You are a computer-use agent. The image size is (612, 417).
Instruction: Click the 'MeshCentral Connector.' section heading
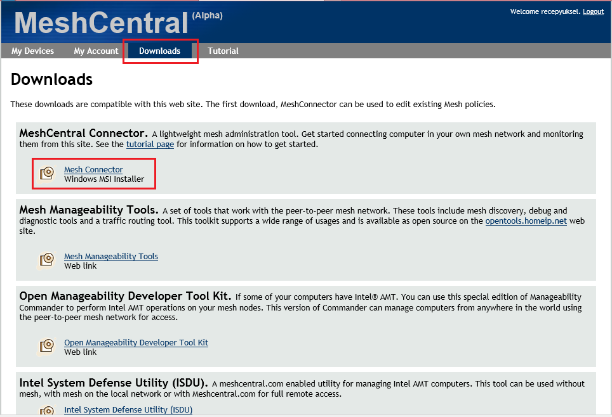coord(84,133)
